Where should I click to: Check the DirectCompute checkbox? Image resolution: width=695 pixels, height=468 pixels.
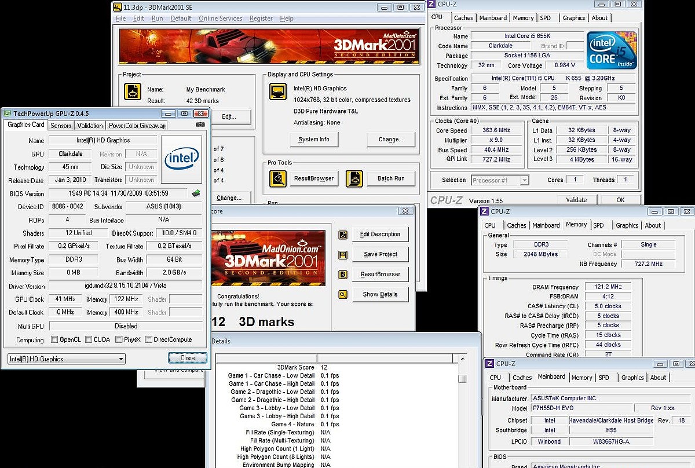[x=149, y=340]
